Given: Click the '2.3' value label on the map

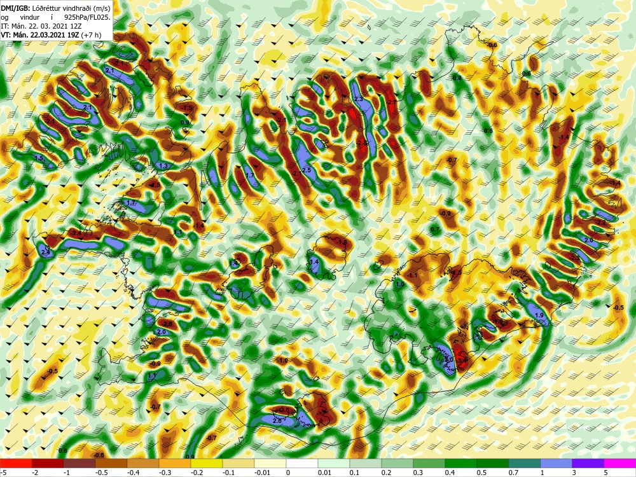Looking at the screenshot, I should [359, 99].
